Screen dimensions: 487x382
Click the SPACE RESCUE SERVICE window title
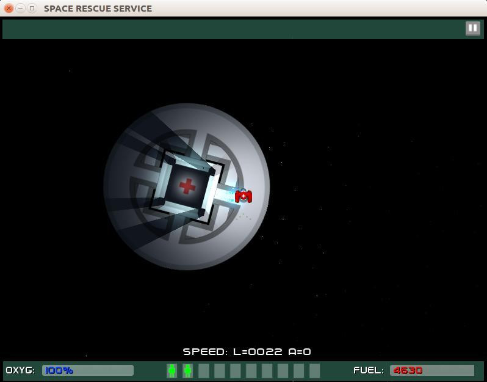point(98,9)
